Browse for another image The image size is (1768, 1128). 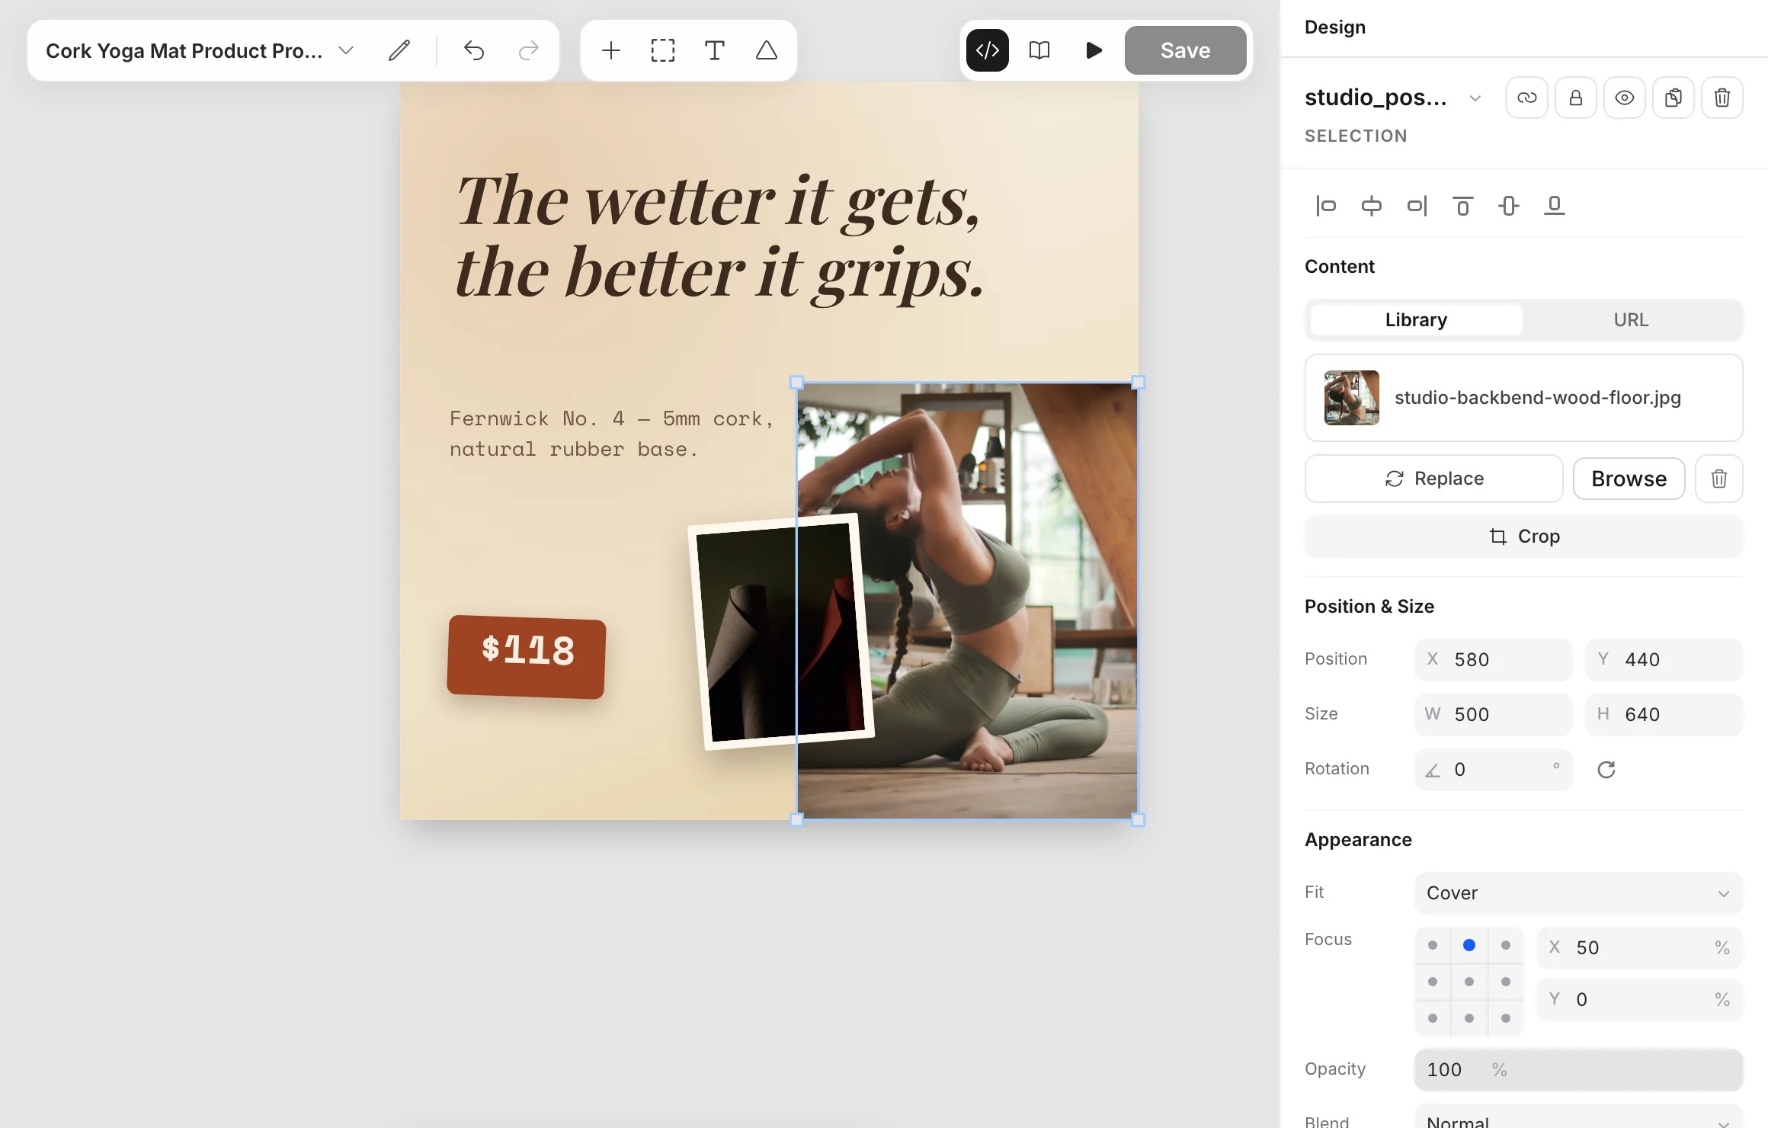coord(1629,479)
